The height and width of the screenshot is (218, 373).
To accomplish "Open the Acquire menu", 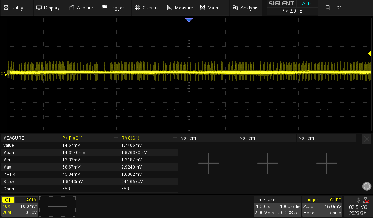I will tap(82, 7).
